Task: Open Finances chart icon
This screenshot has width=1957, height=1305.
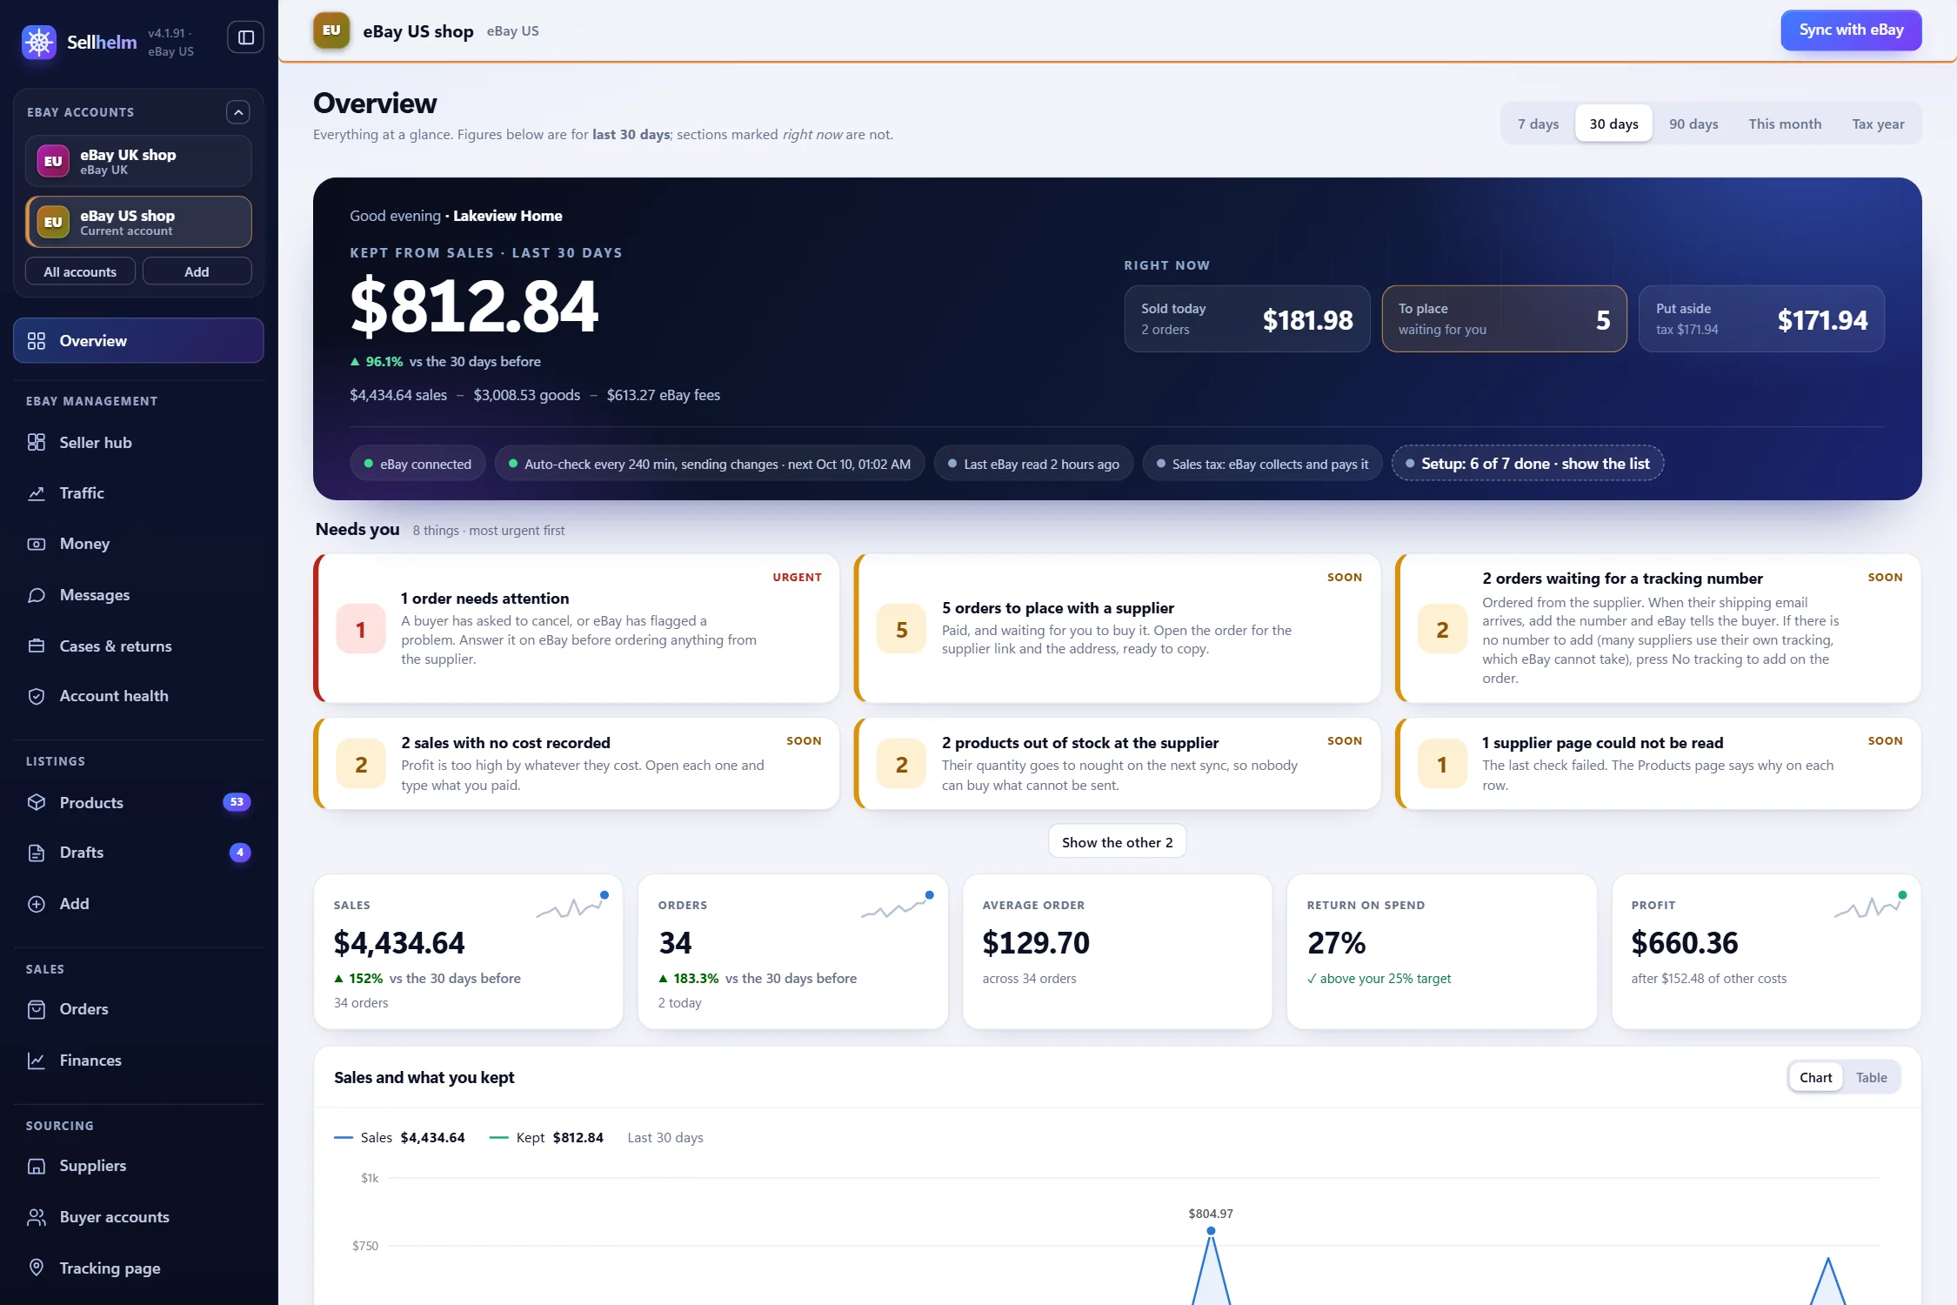Action: [37, 1061]
